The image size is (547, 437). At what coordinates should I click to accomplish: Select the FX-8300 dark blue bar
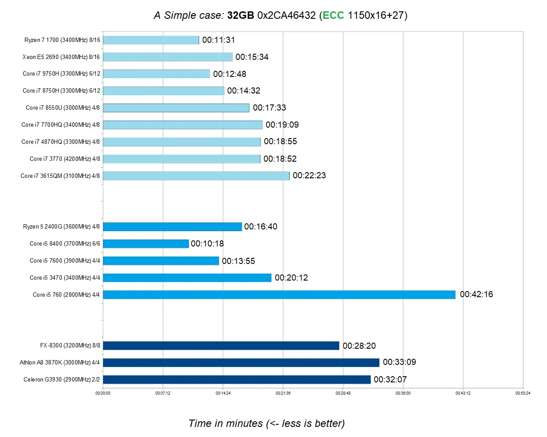pos(221,346)
